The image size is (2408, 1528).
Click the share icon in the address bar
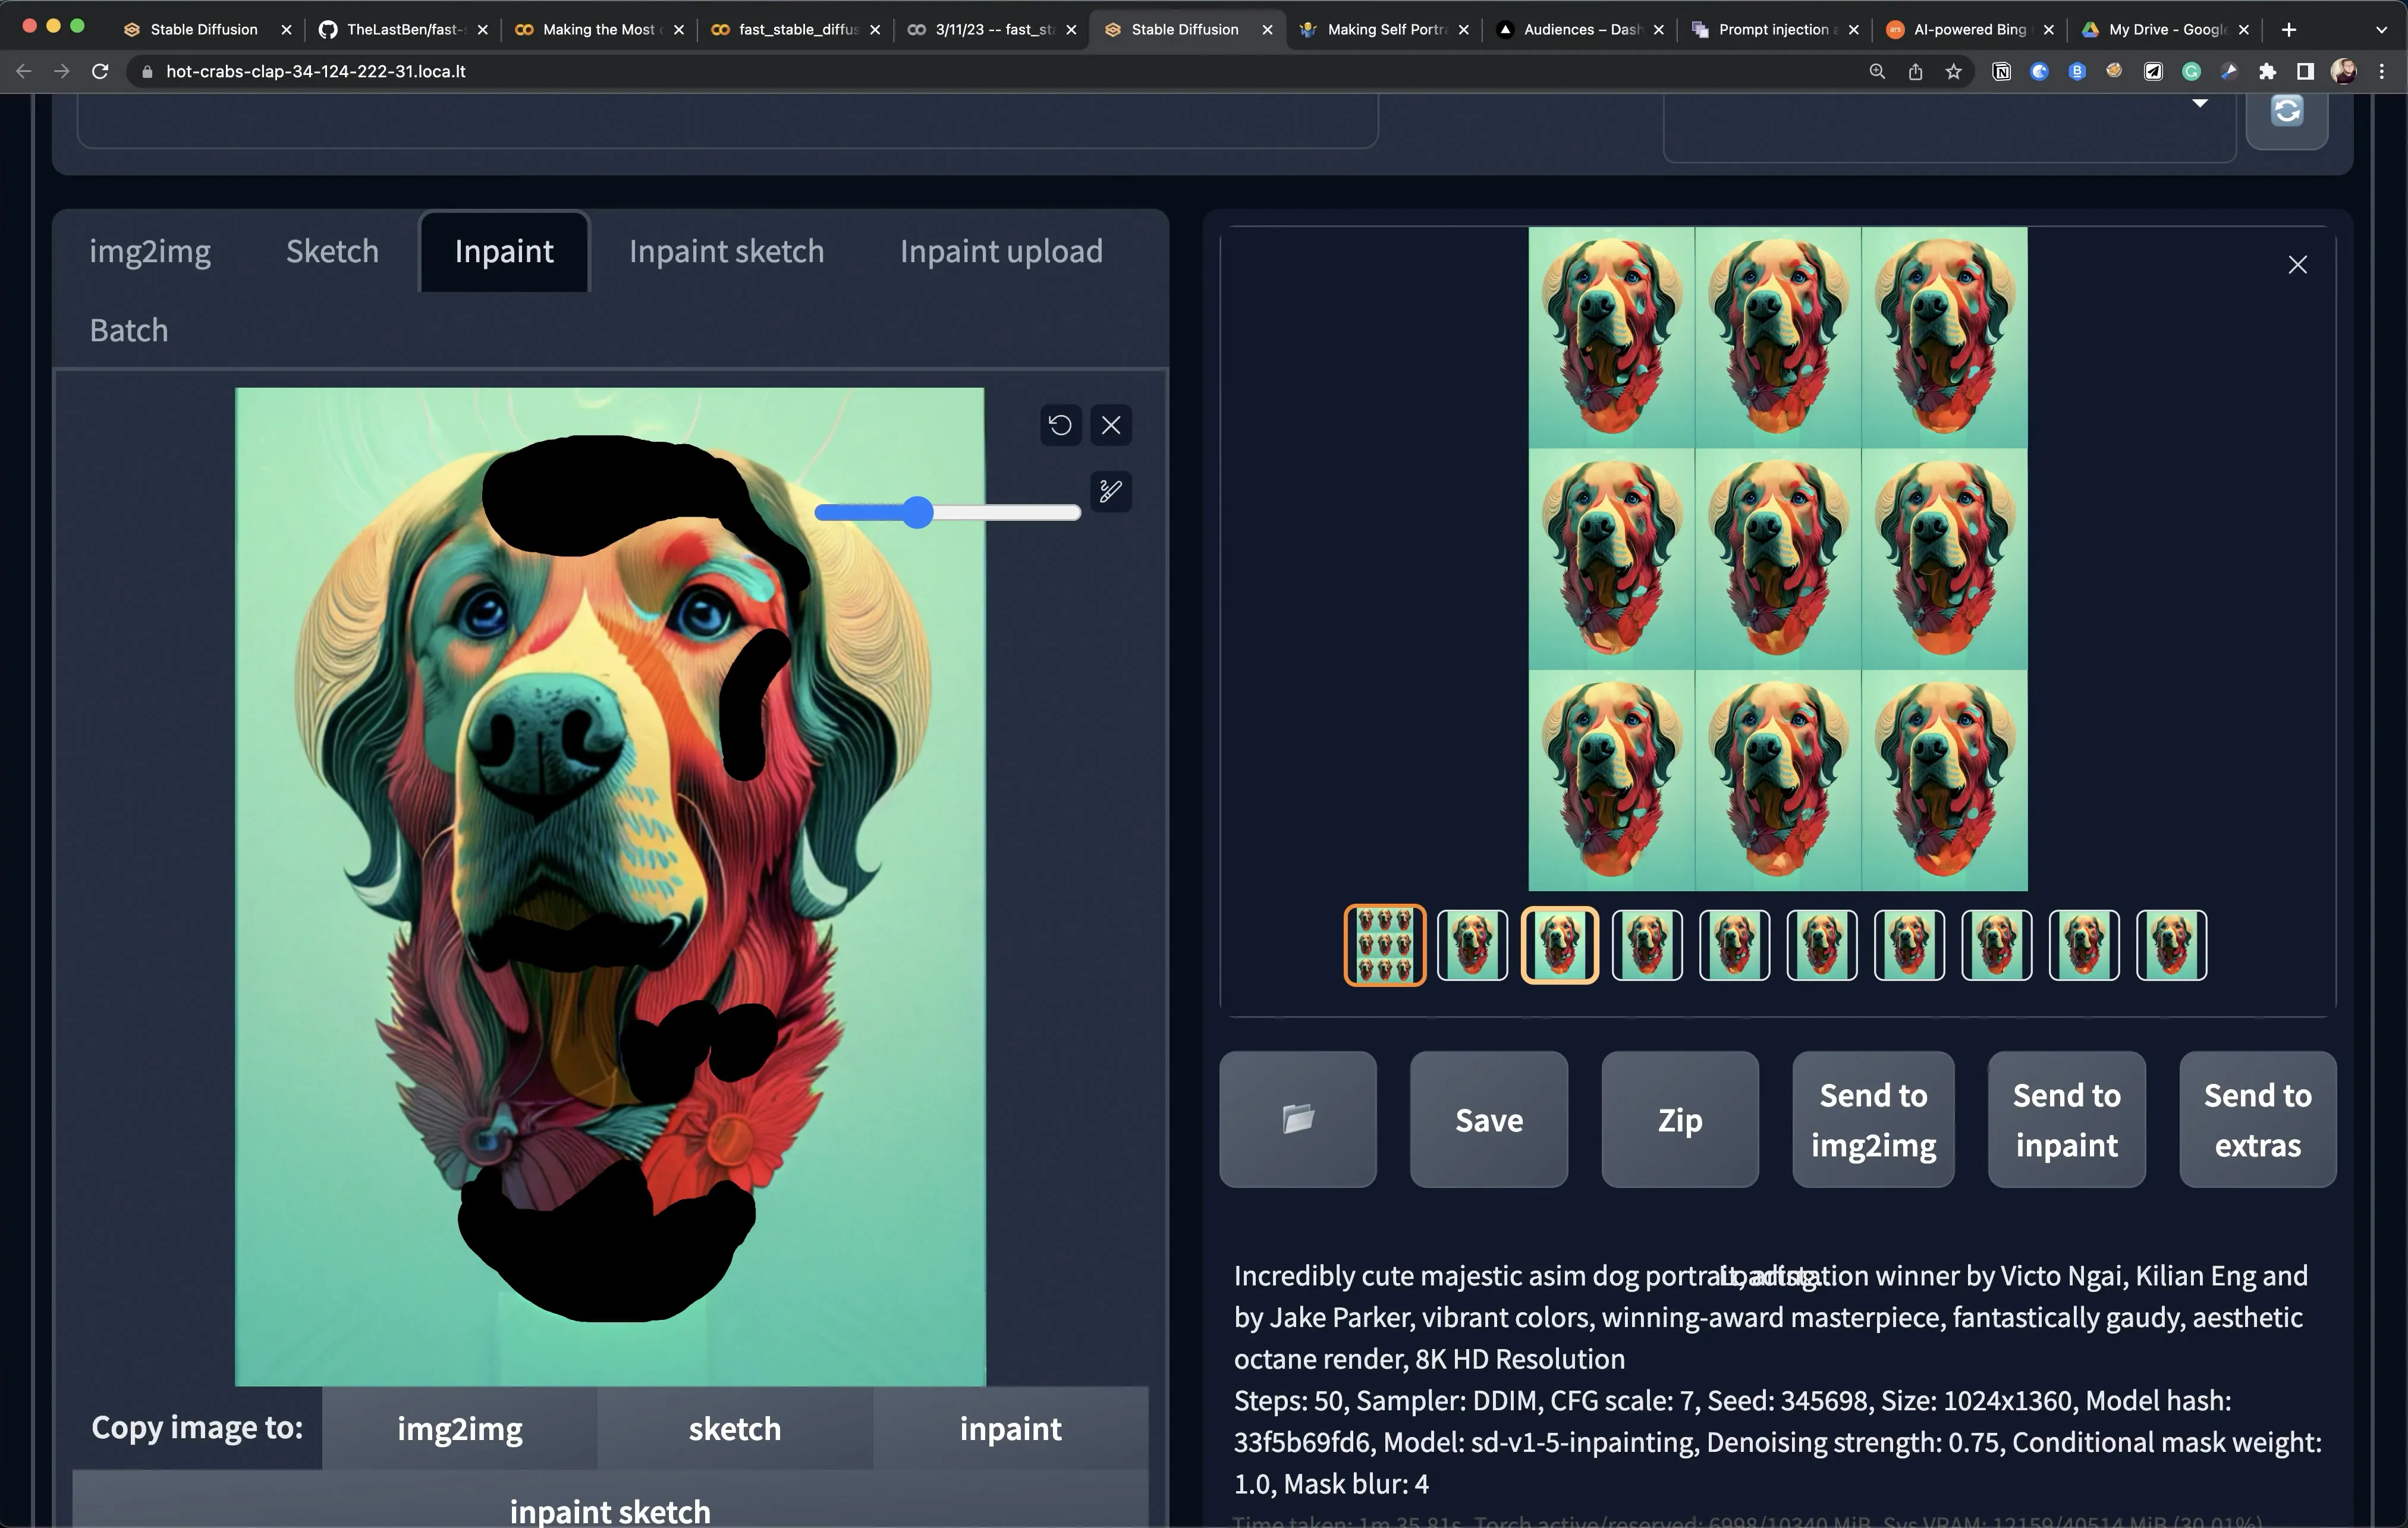pos(1915,71)
